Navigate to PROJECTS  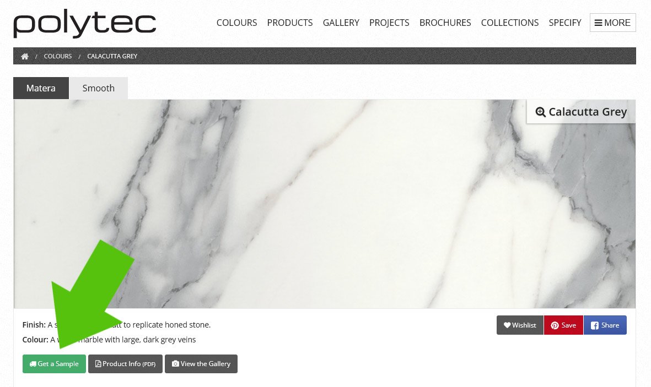[389, 23]
